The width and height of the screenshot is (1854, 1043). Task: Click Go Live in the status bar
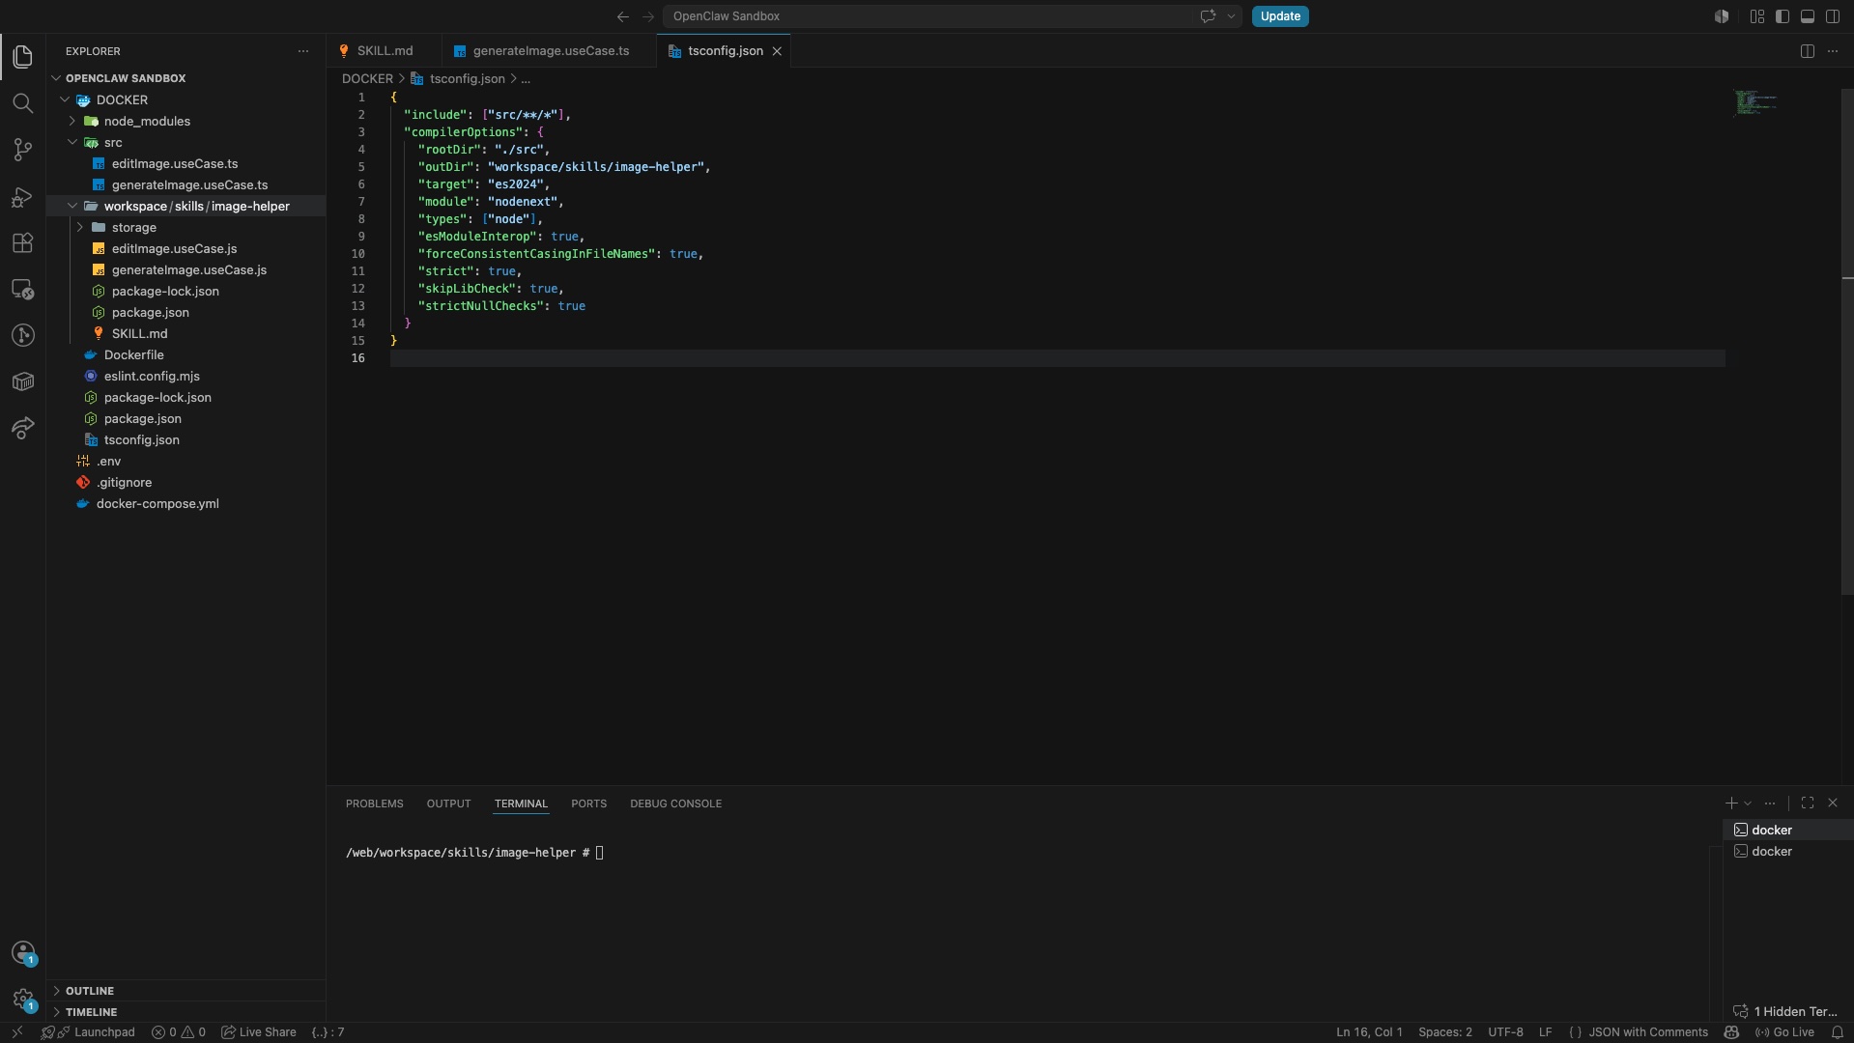pyautogui.click(x=1783, y=1032)
